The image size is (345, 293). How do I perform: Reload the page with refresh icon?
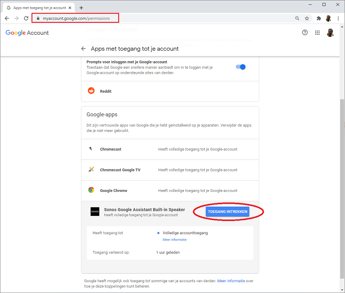point(26,18)
